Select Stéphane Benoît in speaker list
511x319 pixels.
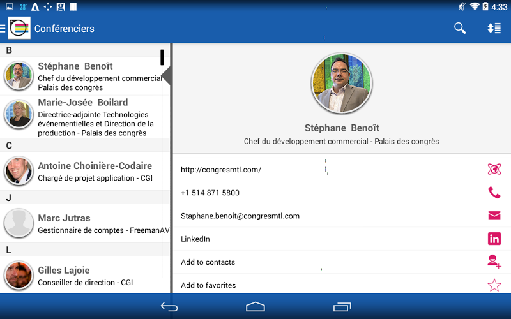(x=85, y=76)
